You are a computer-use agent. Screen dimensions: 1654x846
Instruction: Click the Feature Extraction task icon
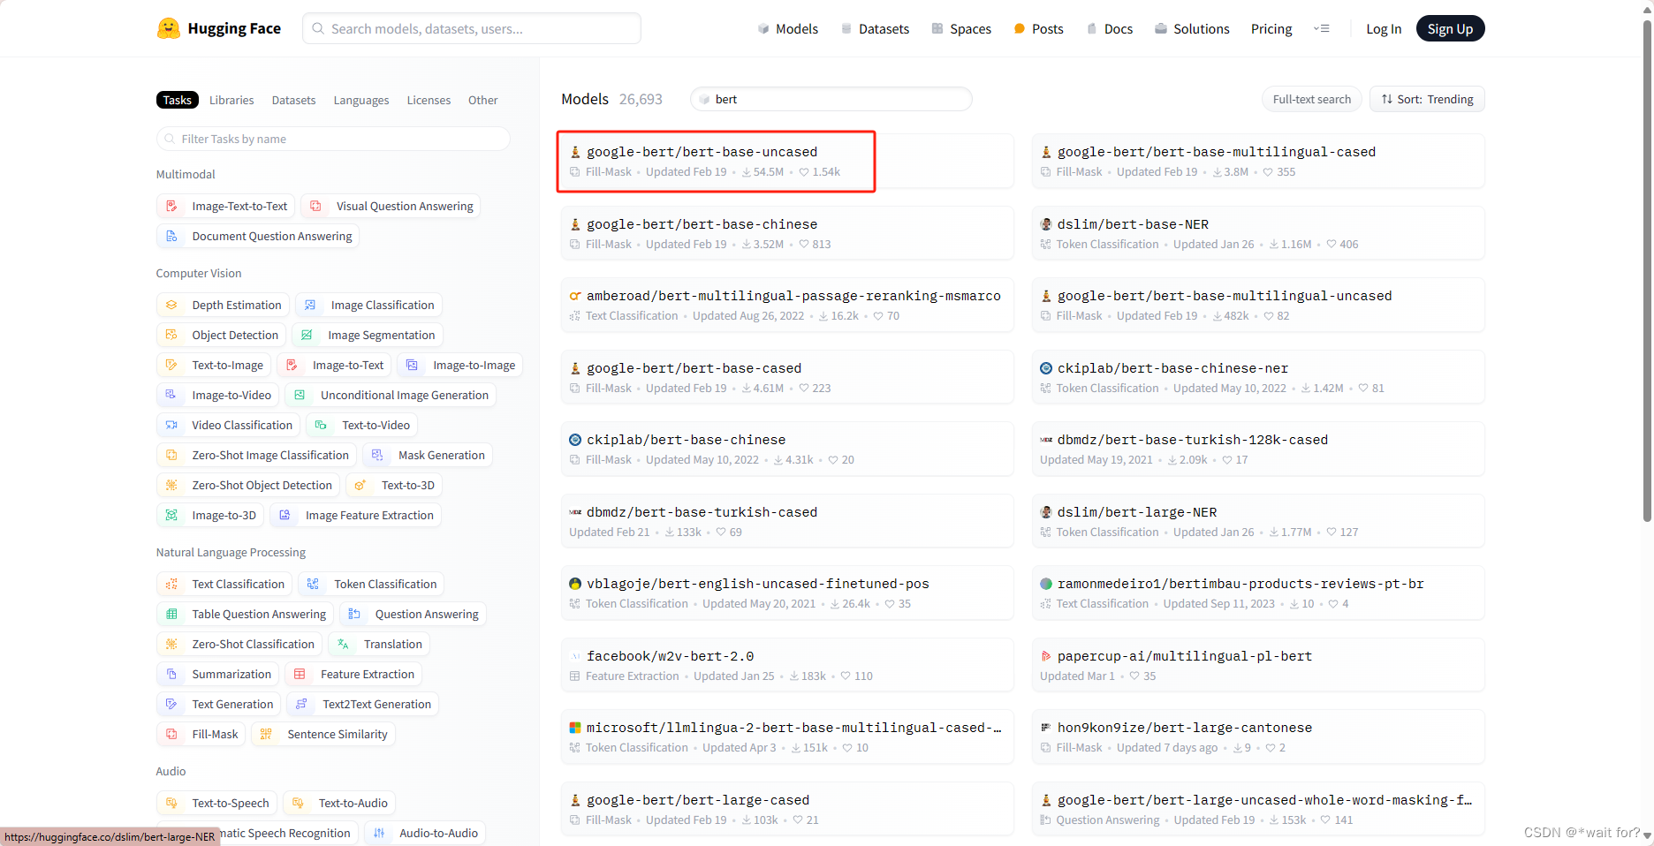(300, 674)
